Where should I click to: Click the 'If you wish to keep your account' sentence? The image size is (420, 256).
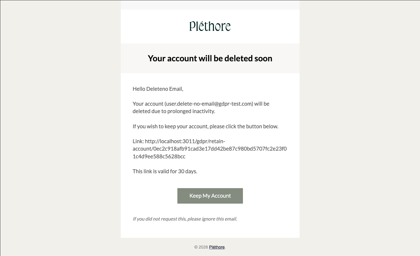point(171,126)
